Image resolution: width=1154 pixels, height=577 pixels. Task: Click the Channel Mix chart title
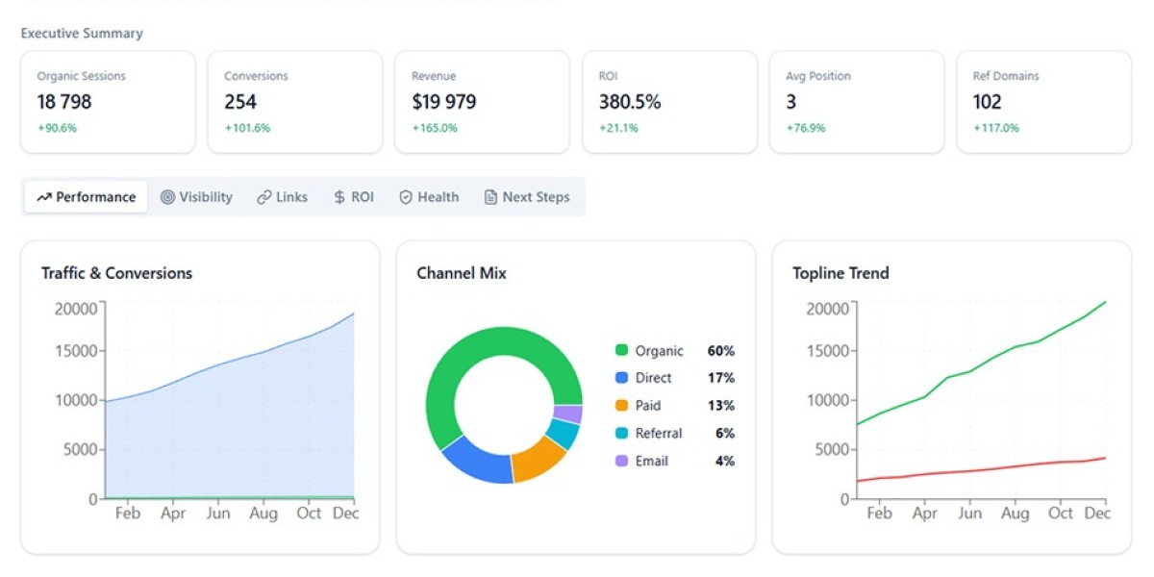pos(462,273)
